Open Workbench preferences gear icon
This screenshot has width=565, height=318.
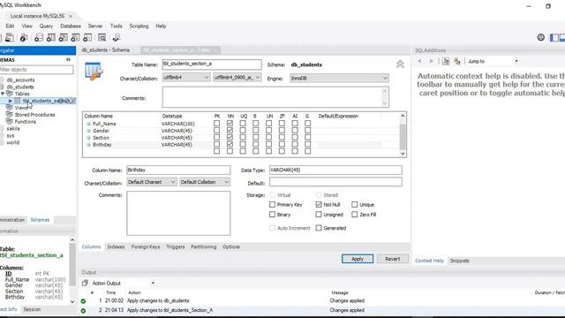pyautogui.click(x=540, y=37)
